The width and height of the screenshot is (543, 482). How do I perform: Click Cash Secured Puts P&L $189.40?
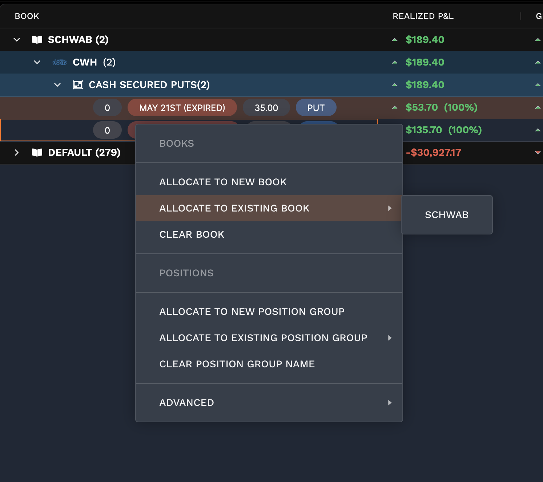(x=425, y=85)
